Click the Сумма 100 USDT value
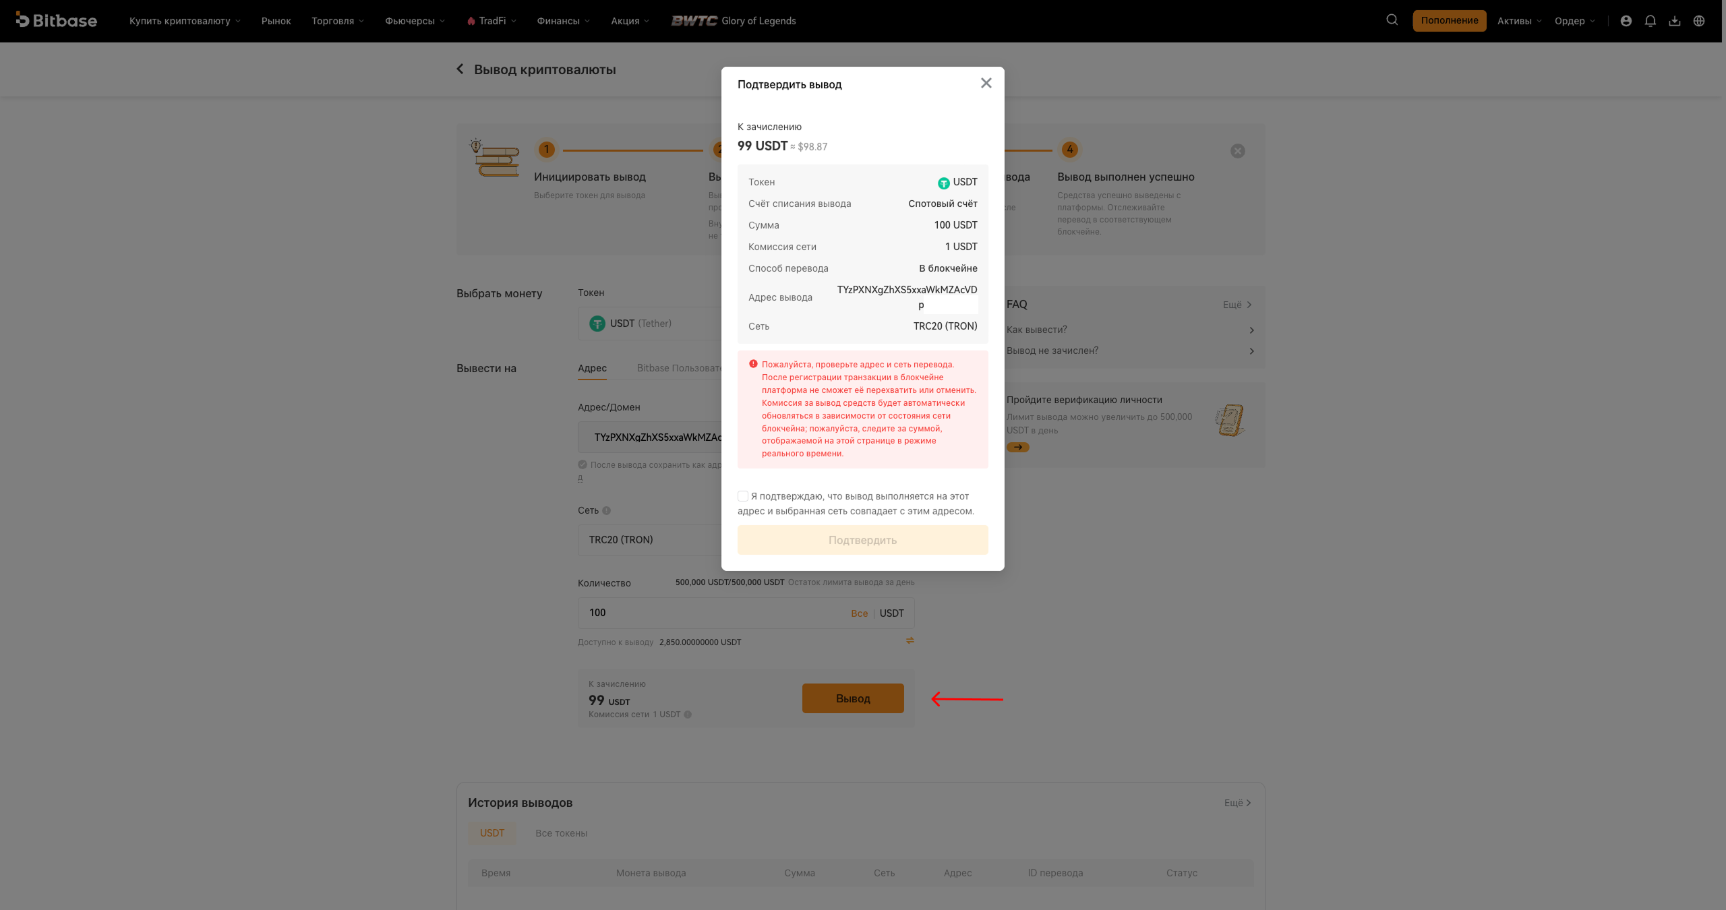This screenshot has height=910, width=1726. coord(955,225)
